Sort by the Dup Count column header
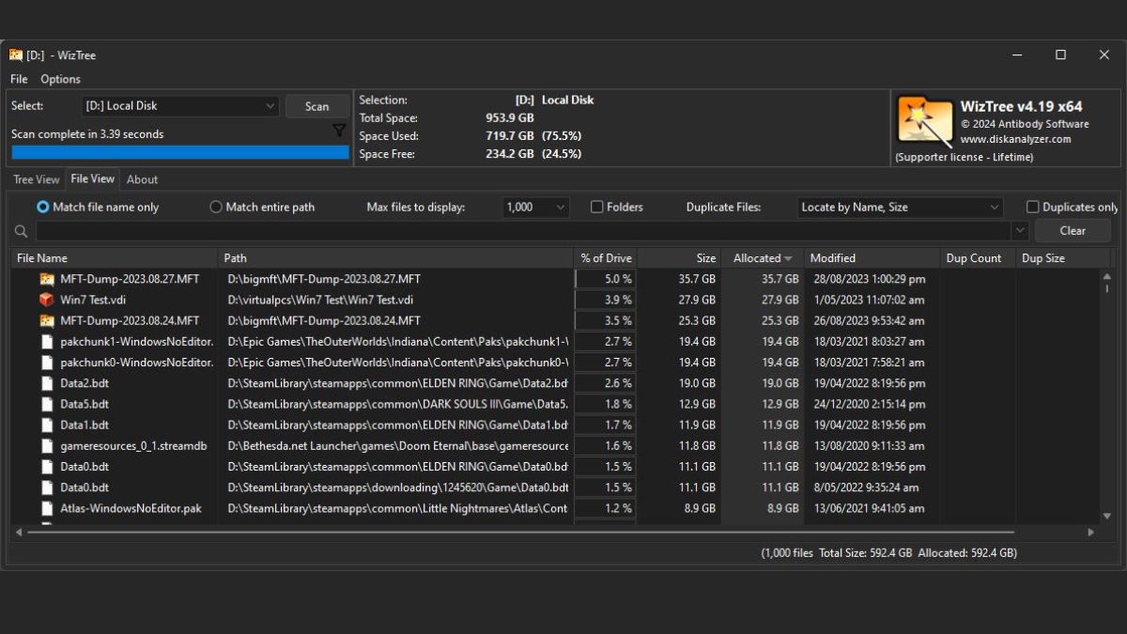1127x634 pixels. coord(978,258)
